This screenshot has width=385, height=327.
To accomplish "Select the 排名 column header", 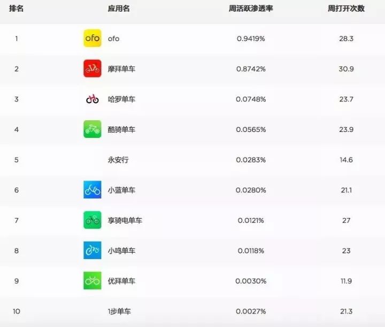I will point(16,9).
